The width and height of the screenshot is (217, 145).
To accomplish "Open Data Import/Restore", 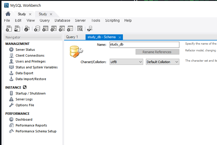I will pyautogui.click(x=31, y=79).
